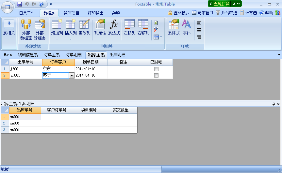Expand the table tabs list arrow
This screenshot has width=282, height=173.
point(279,55)
